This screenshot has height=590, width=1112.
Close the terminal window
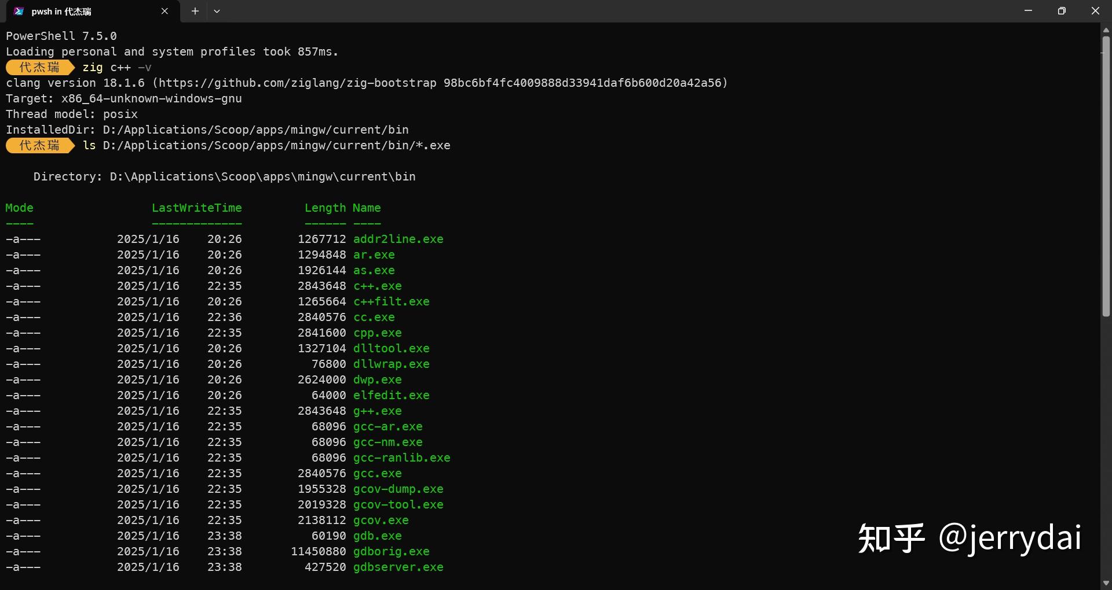(x=1095, y=11)
